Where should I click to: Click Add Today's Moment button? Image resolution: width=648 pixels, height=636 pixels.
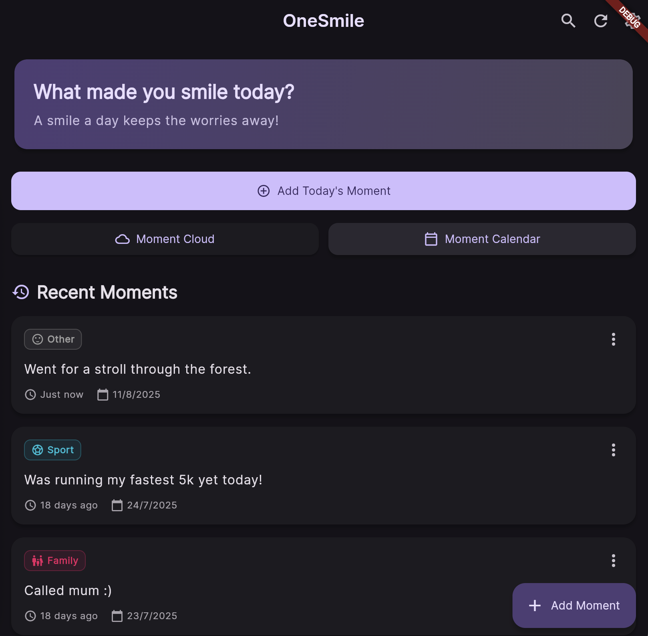[x=324, y=191]
